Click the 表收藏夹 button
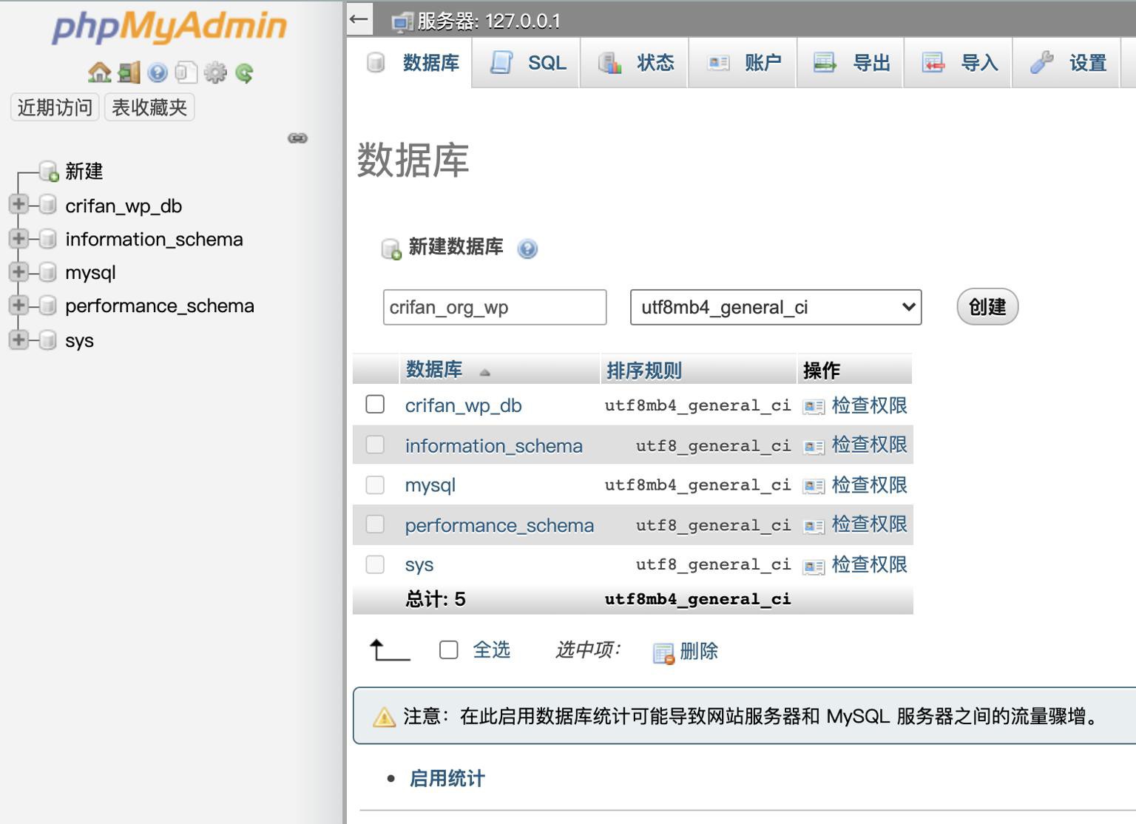 point(149,107)
